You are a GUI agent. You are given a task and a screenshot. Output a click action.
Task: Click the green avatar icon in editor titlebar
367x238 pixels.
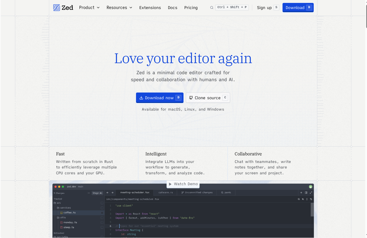point(310,187)
